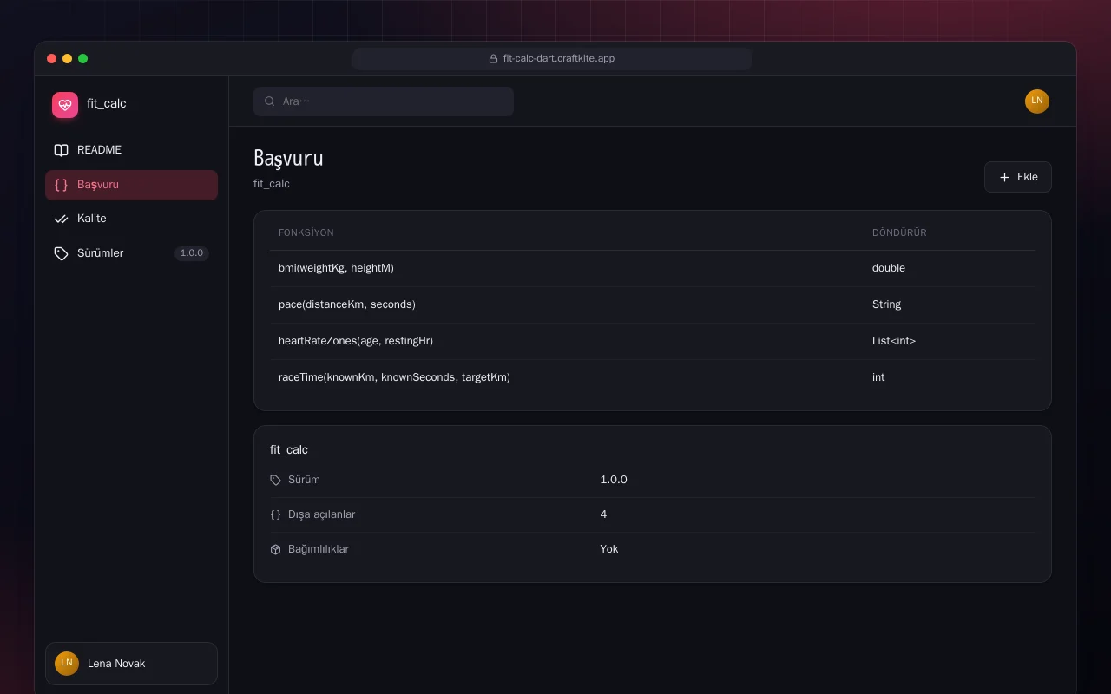
Task: Select the raceTime function row
Action: click(653, 377)
